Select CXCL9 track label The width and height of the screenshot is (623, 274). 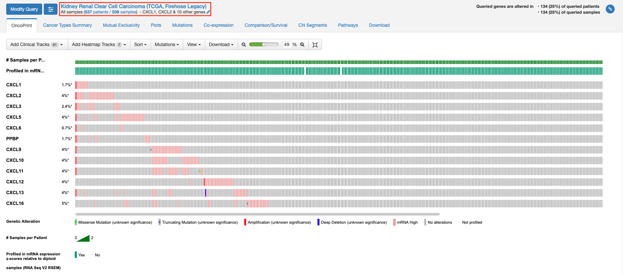(14, 150)
